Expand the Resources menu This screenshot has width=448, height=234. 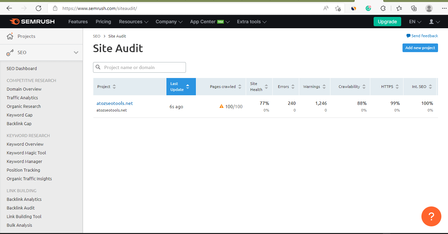tap(134, 22)
